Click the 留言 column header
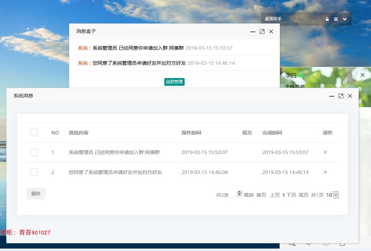371x251 pixels. click(247, 133)
